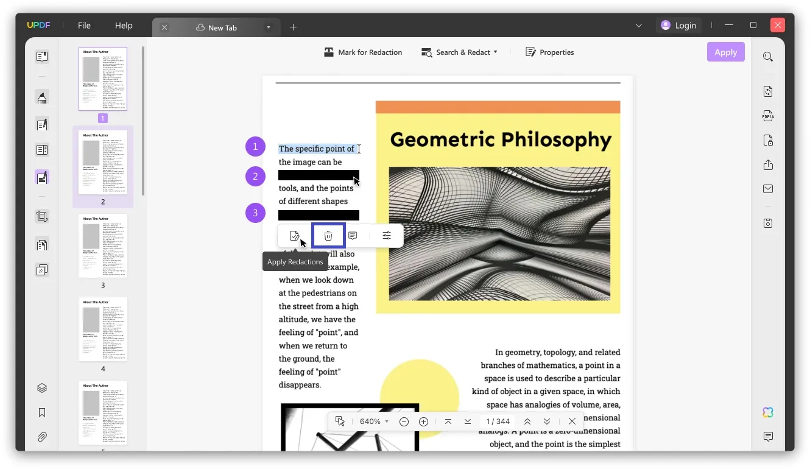Click the text line "In geometry, topology, and related"
The image size is (810, 469).
tap(558, 352)
